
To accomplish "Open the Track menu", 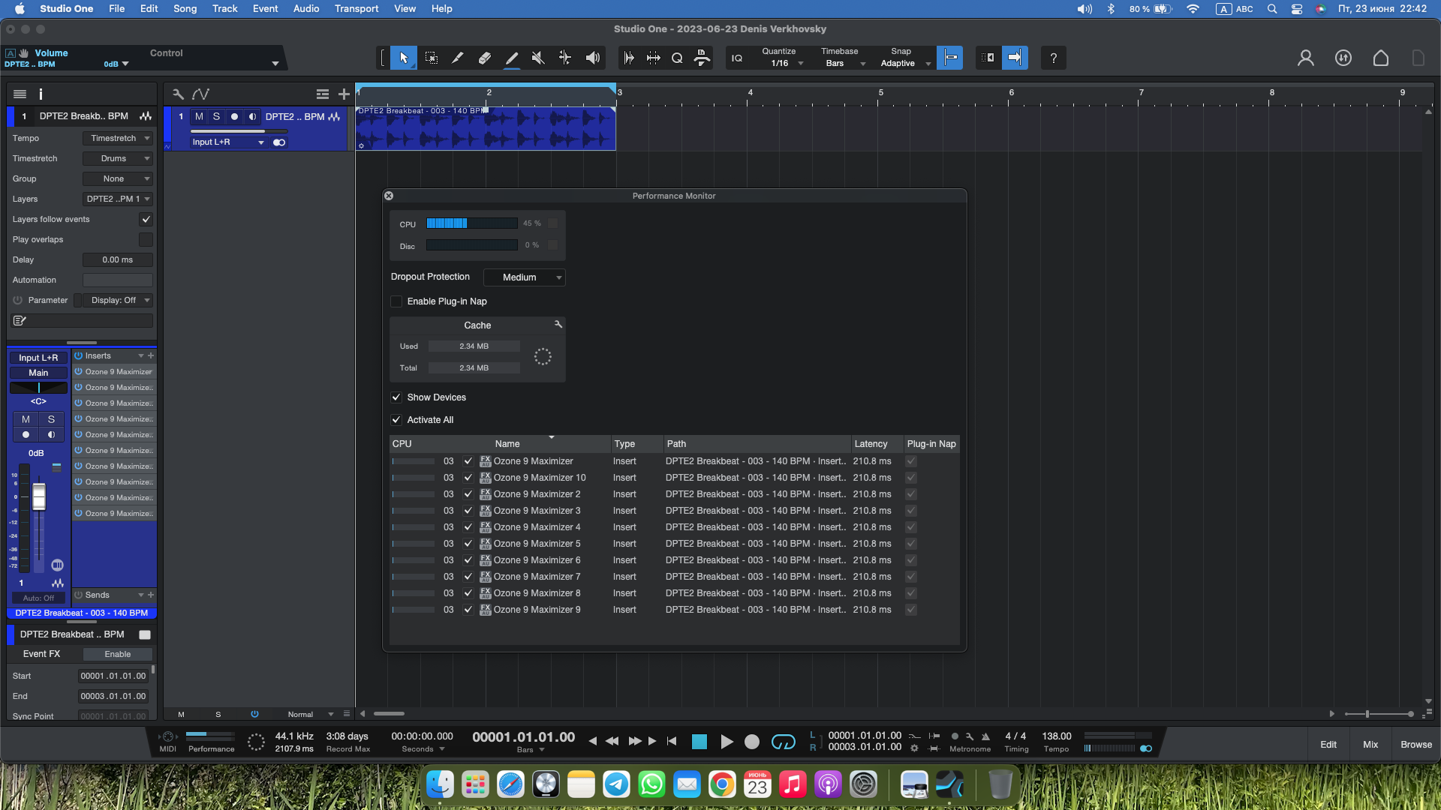I will [x=224, y=8].
